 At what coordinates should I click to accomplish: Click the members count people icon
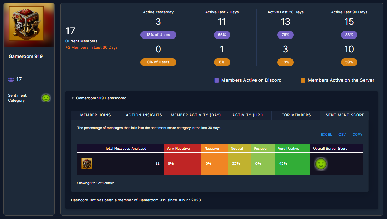coord(11,79)
